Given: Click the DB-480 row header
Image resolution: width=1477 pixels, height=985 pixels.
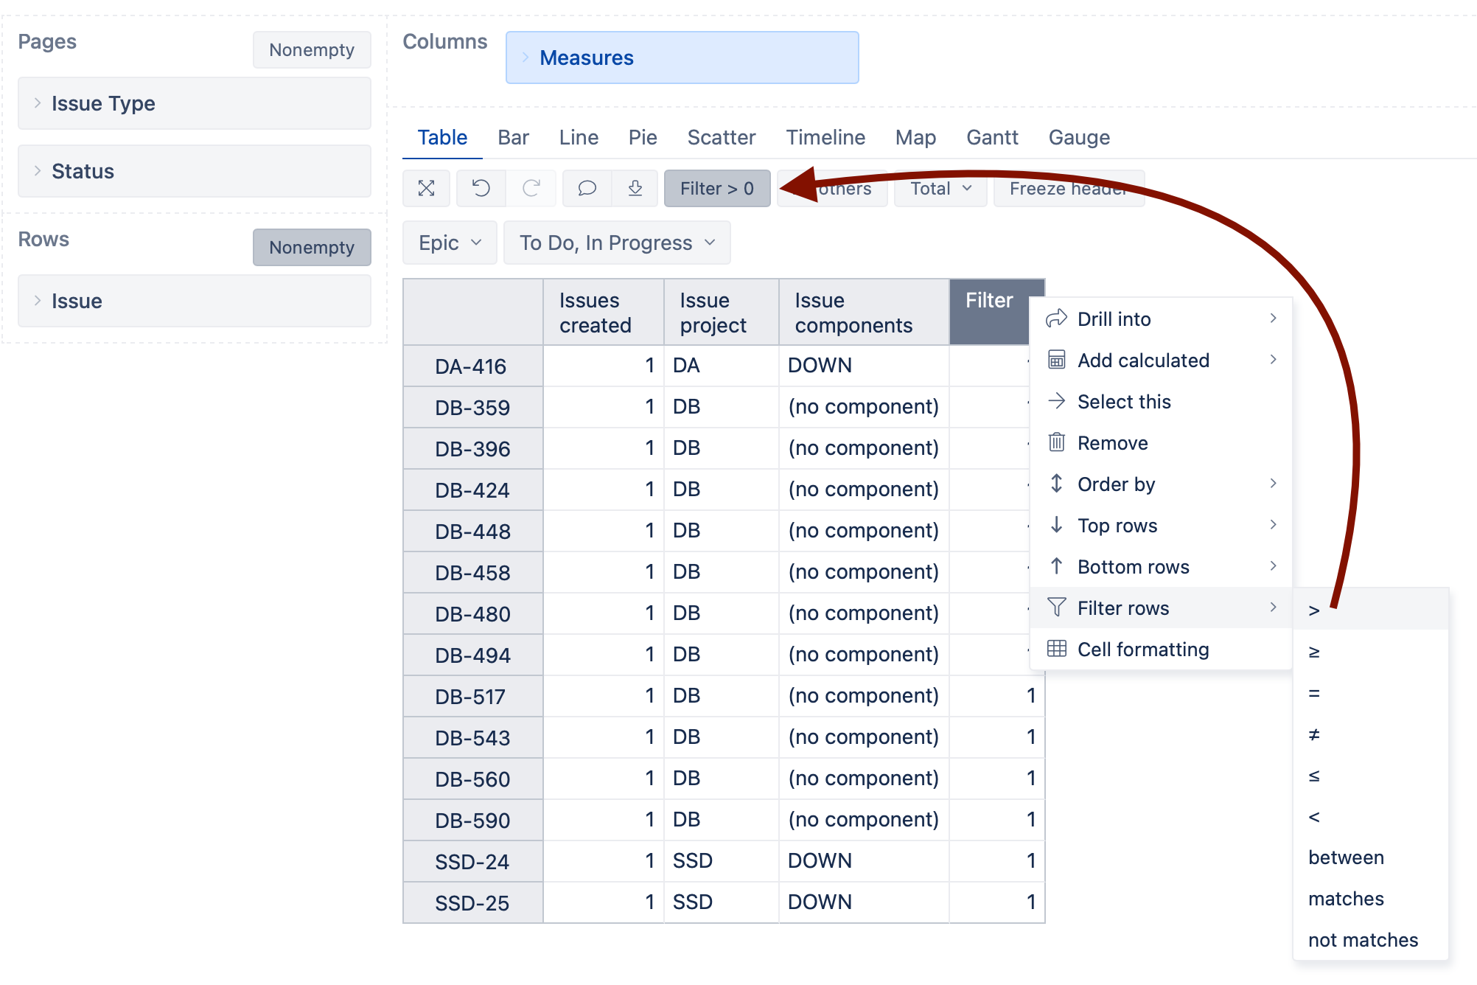Looking at the screenshot, I should tap(473, 613).
